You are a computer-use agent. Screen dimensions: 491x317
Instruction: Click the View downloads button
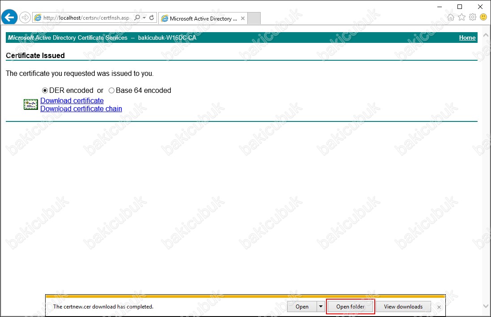(x=403, y=307)
